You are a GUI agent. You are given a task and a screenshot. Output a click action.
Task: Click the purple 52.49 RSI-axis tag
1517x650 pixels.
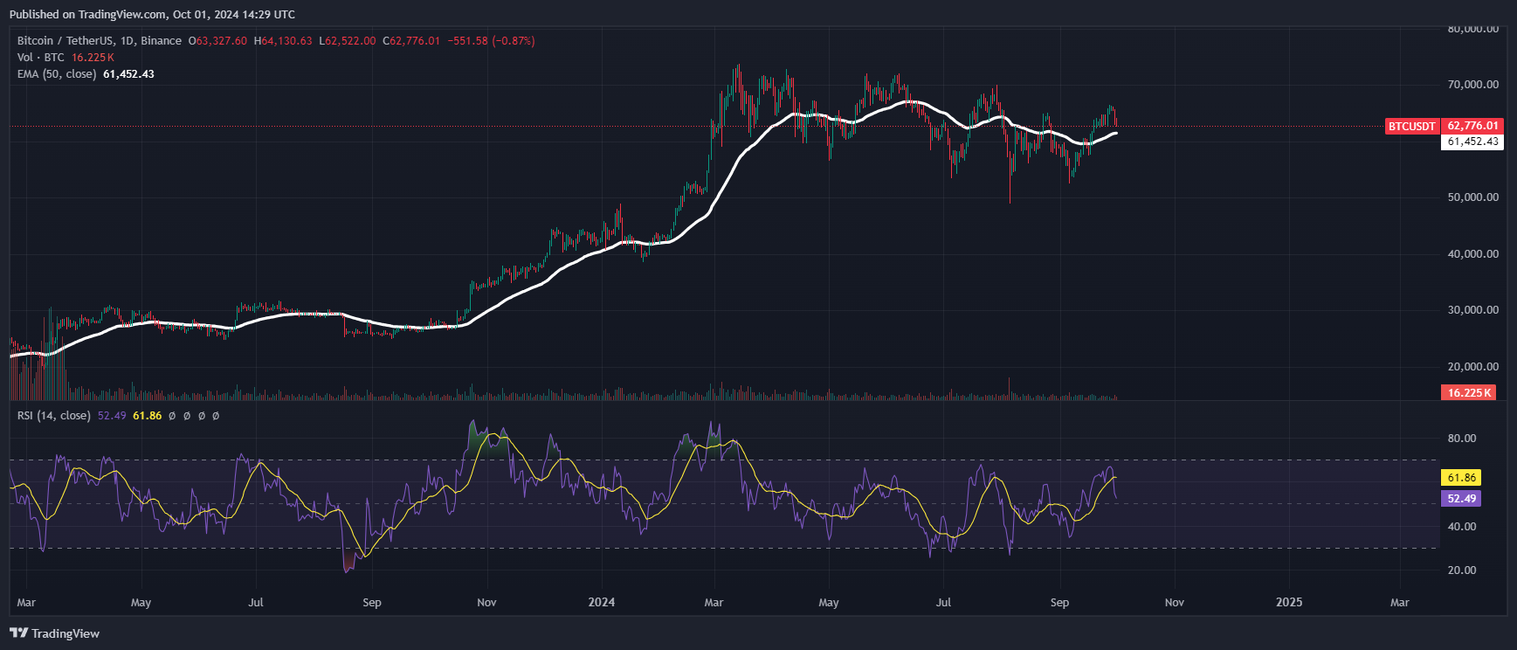click(x=1461, y=499)
